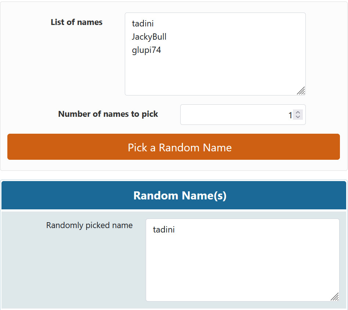Click the "glupi74" entry in the names list
The width and height of the screenshot is (348, 310).
pos(146,50)
